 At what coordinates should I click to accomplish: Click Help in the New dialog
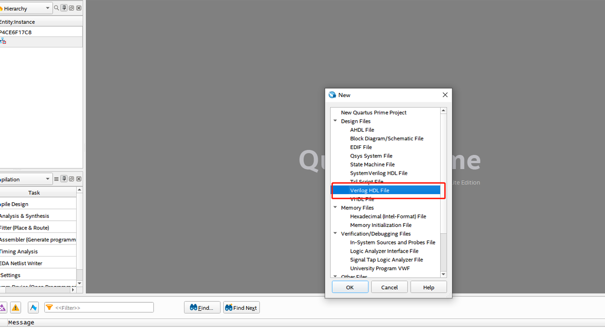pos(429,287)
